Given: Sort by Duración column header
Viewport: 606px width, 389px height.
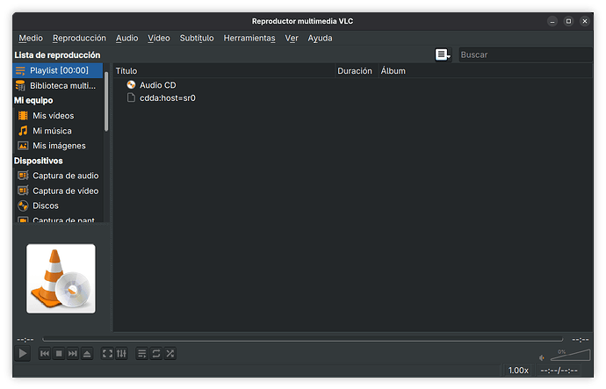Looking at the screenshot, I should [357, 71].
